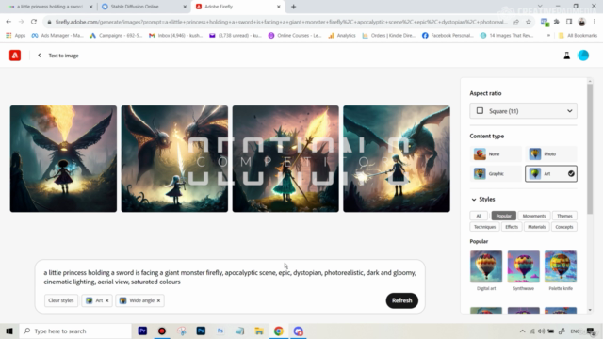Filter styles by Themes
603x339 pixels.
564,216
